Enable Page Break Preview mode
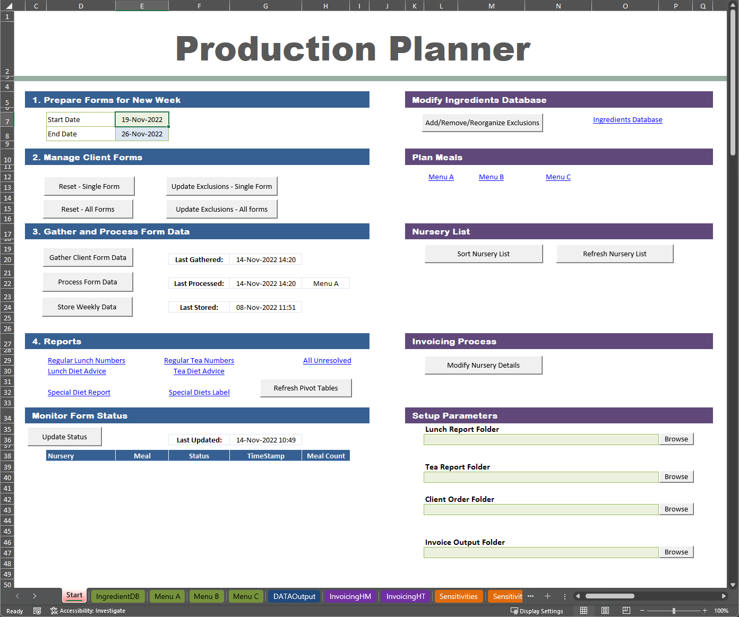This screenshot has width=739, height=617. (626, 610)
